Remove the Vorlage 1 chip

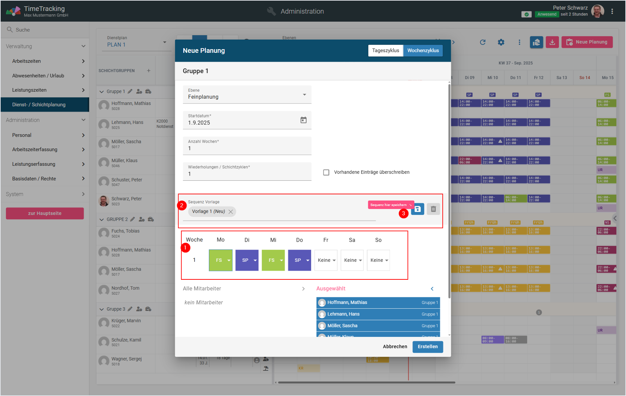pos(231,212)
